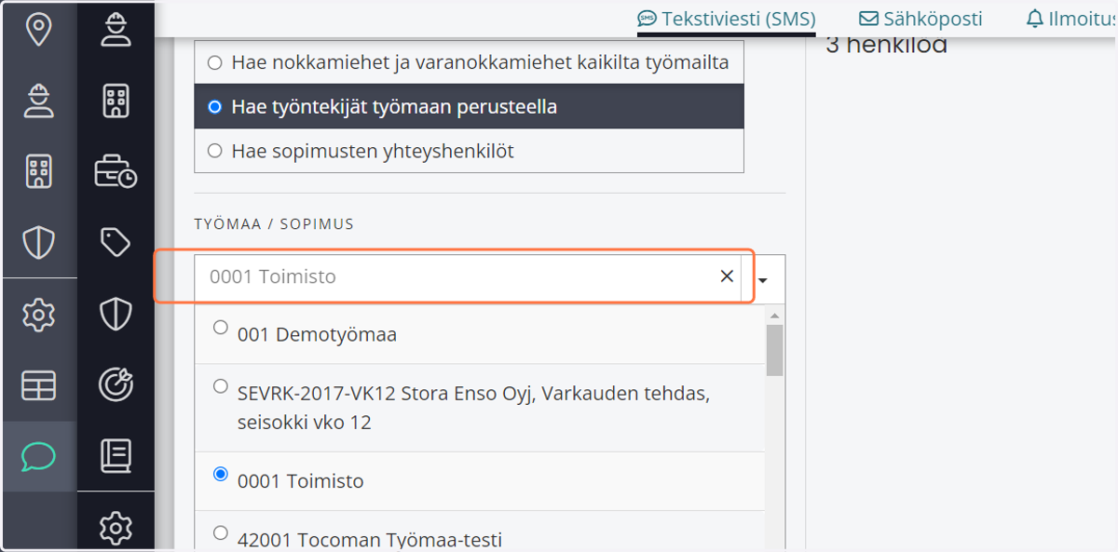Click the '3 henkilöä' count text

886,45
